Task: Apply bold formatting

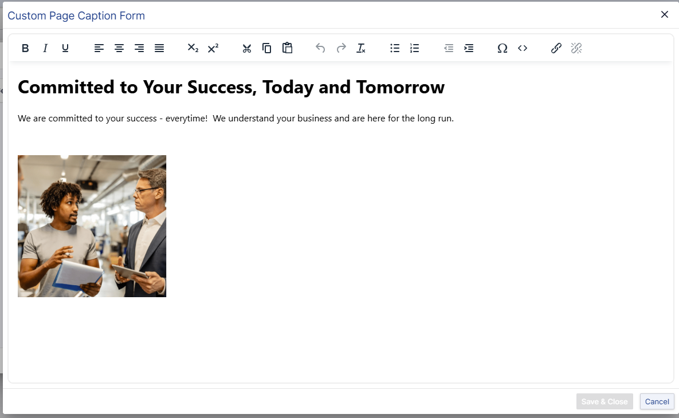Action: click(x=25, y=48)
